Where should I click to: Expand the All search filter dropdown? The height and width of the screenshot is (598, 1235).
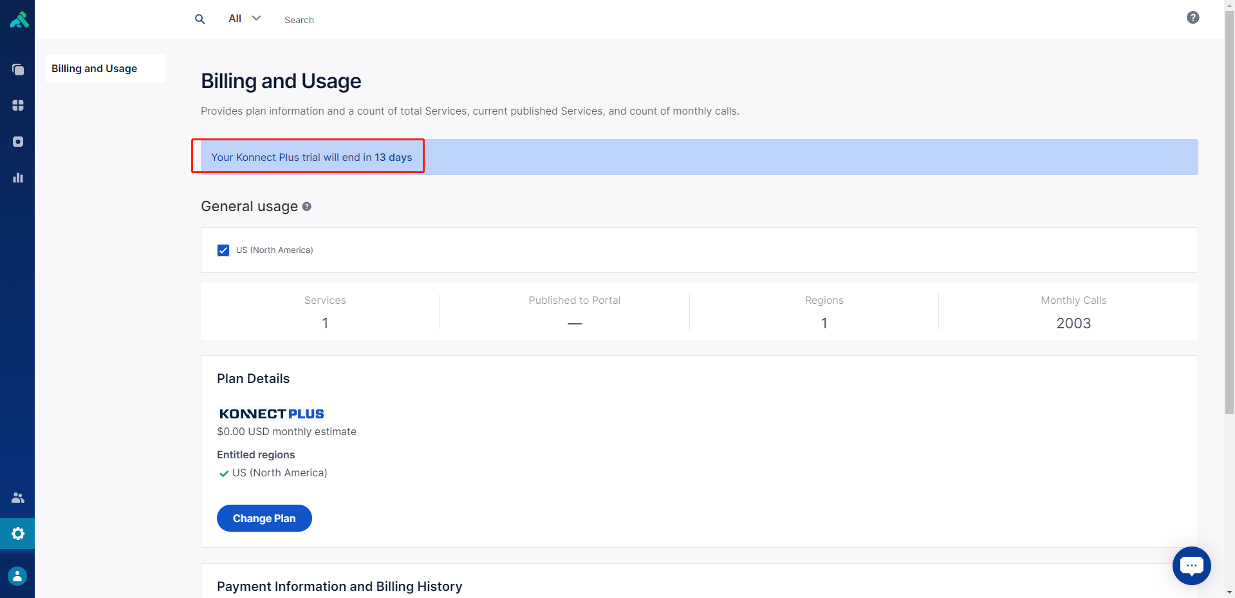[245, 19]
